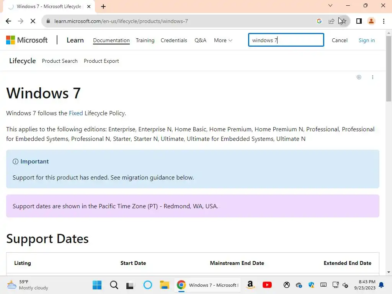Open Product Export in Lifecycle nav

pos(101,61)
